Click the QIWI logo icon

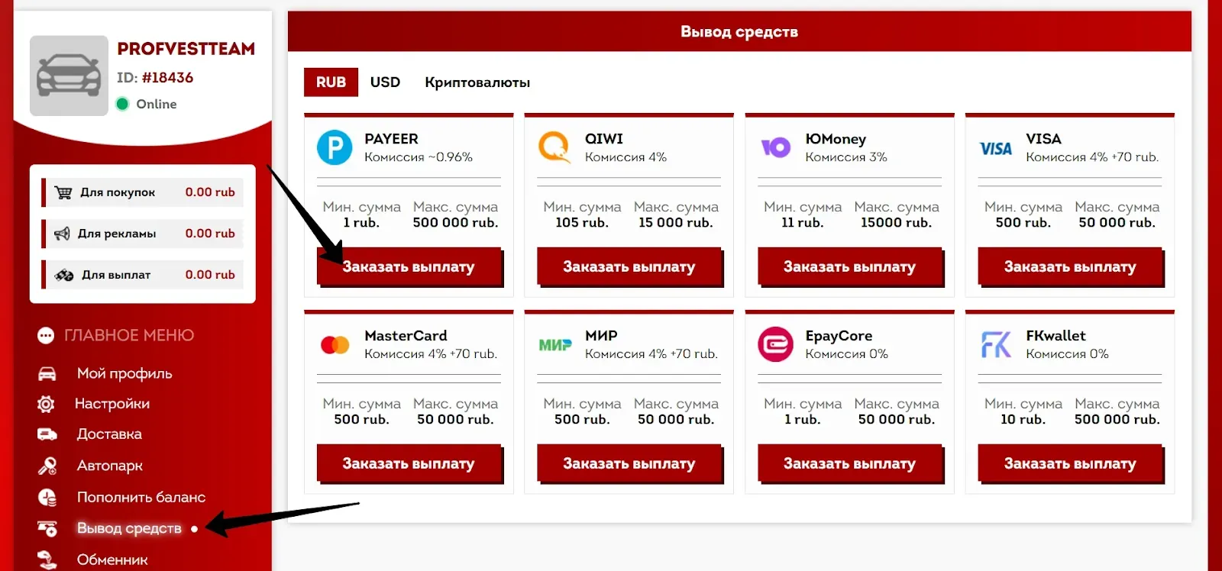554,147
